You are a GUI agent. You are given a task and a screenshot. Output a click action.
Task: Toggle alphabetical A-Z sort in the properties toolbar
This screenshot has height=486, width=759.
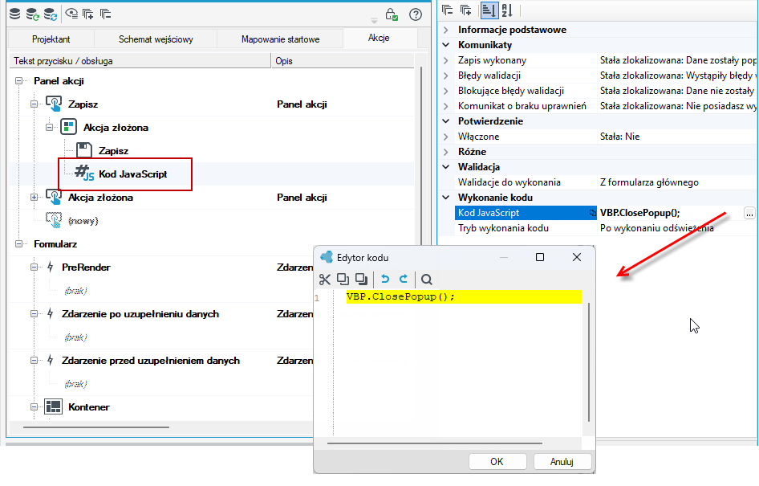point(507,10)
